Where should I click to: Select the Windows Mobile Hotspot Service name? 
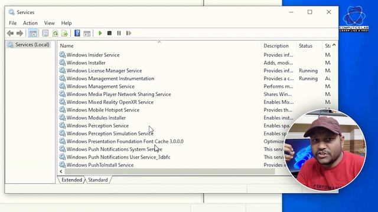tap(103, 110)
